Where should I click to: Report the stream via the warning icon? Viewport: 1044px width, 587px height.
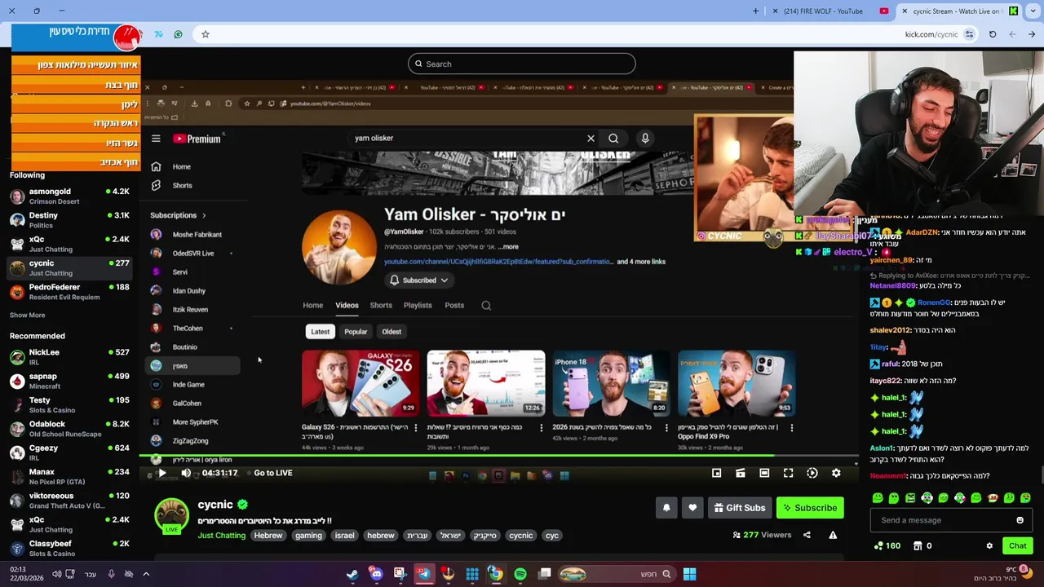[x=833, y=535]
